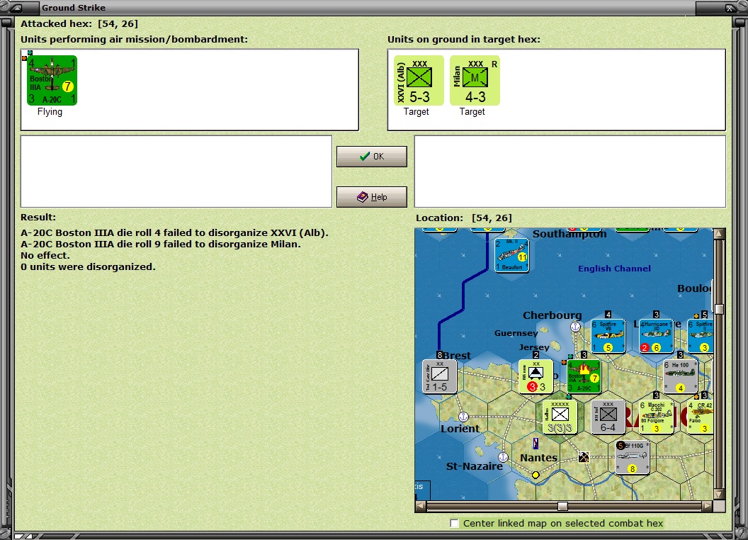This screenshot has height=540, width=748.
Task: Click the empty list box right of OK
Action: 570,171
